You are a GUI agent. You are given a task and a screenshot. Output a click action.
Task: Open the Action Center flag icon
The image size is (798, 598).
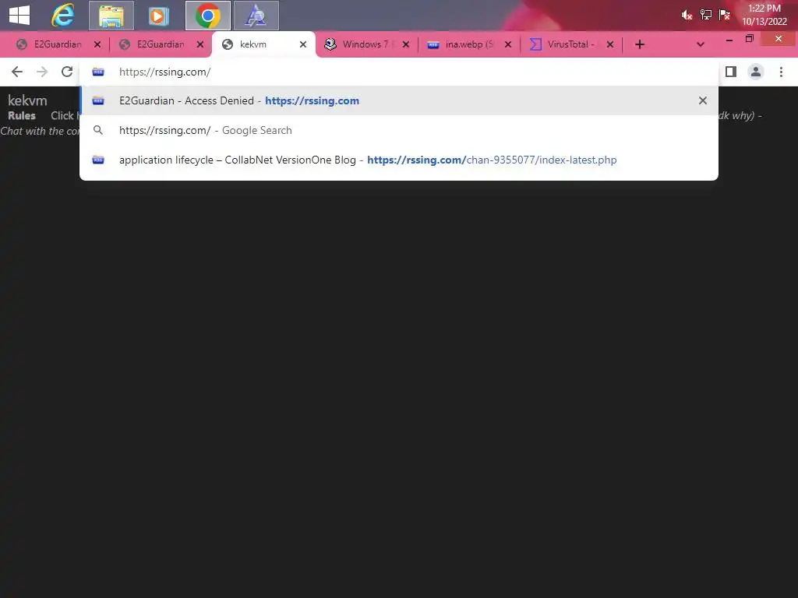pyautogui.click(x=724, y=15)
